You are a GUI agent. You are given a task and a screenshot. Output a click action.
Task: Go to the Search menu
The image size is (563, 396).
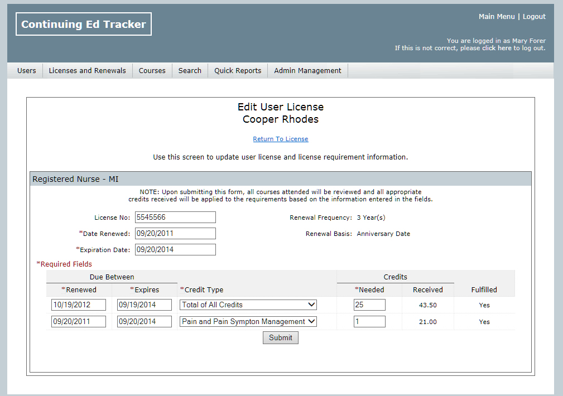[190, 71]
